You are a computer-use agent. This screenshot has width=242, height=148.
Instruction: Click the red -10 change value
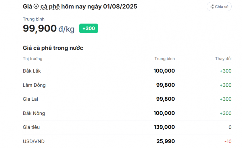pos(228,141)
